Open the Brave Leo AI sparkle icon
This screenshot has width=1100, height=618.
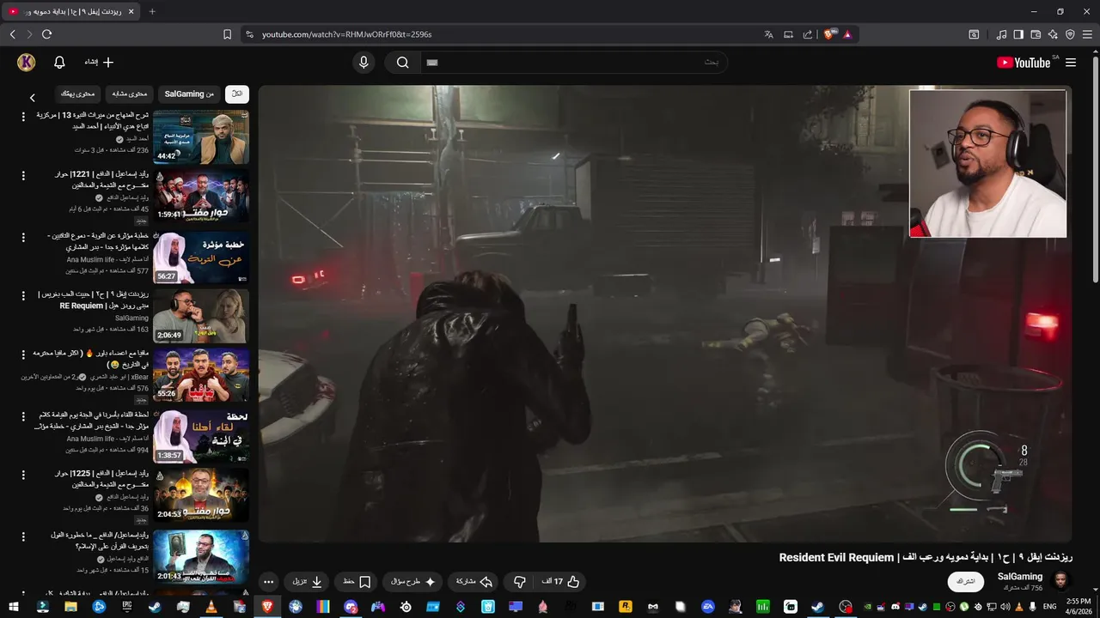(1053, 34)
